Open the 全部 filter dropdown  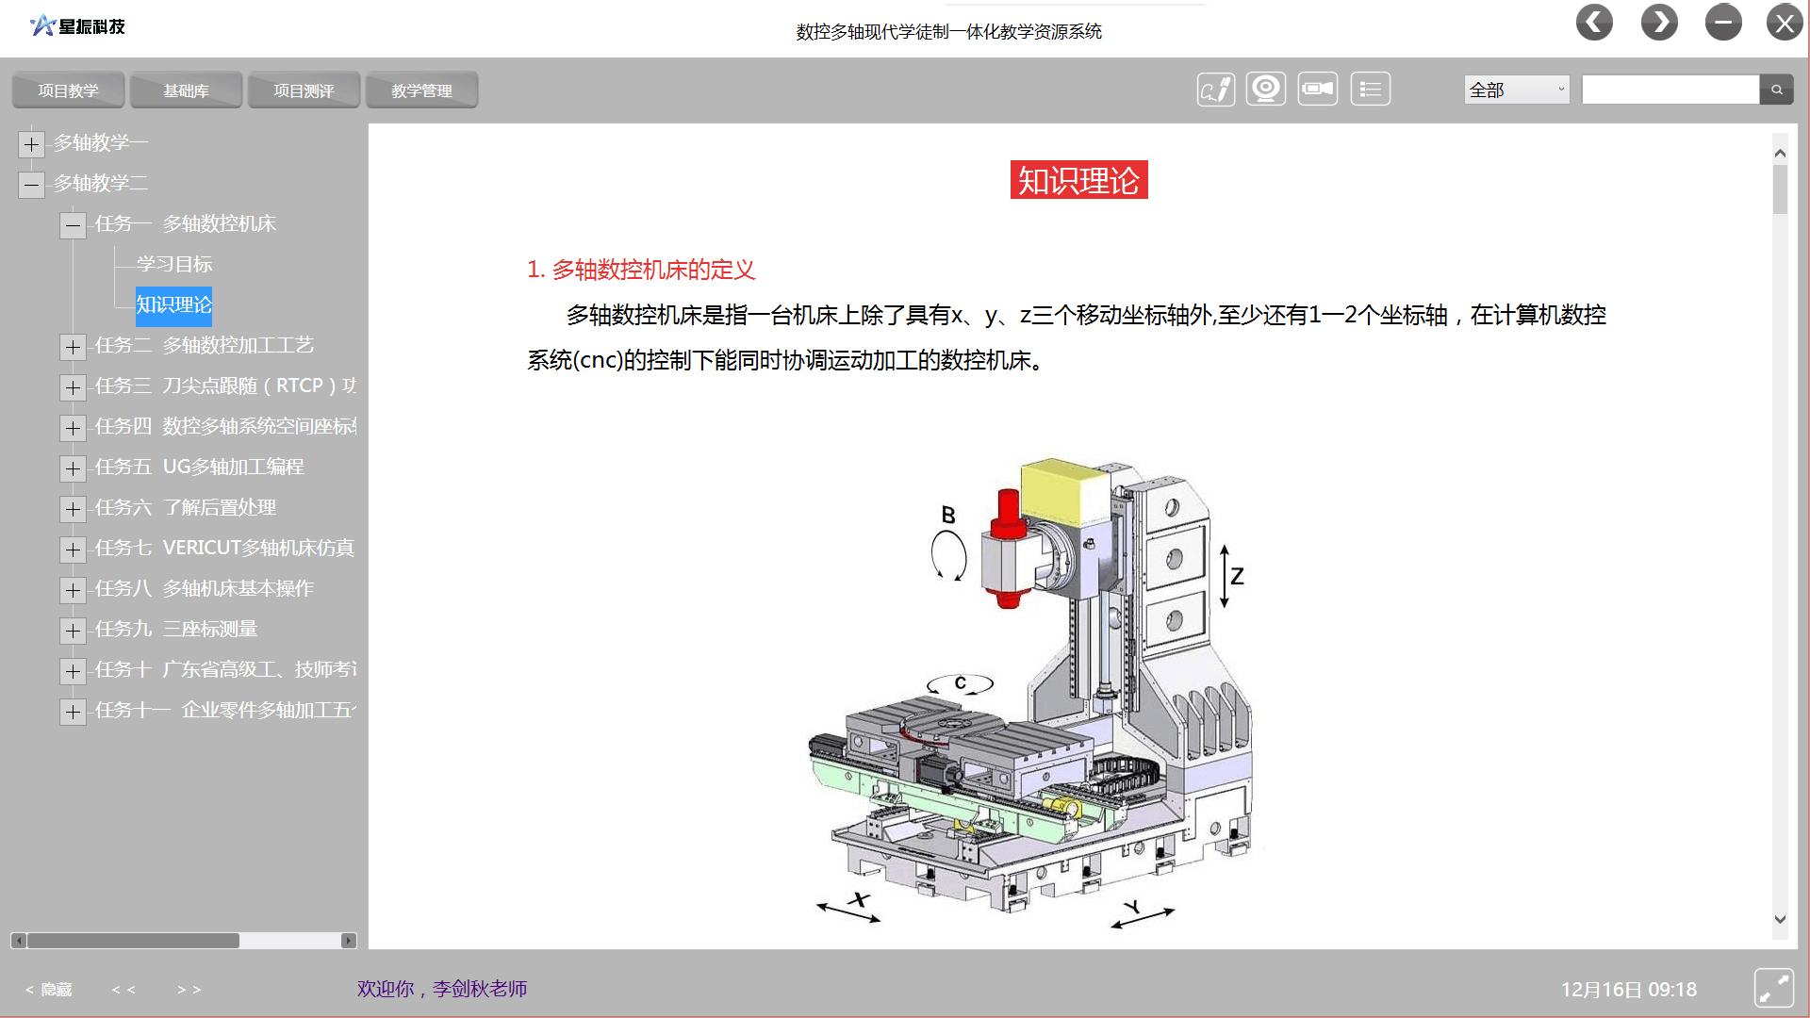coord(1516,90)
